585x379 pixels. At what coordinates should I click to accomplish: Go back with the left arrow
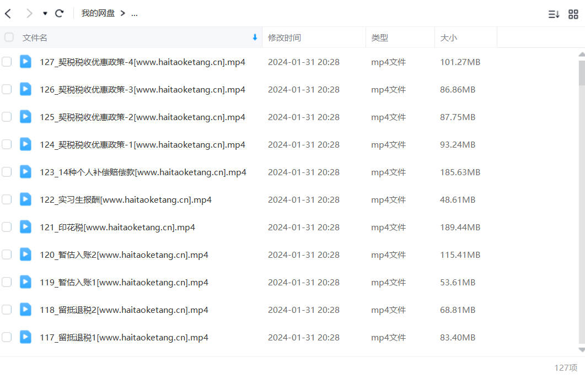click(8, 14)
